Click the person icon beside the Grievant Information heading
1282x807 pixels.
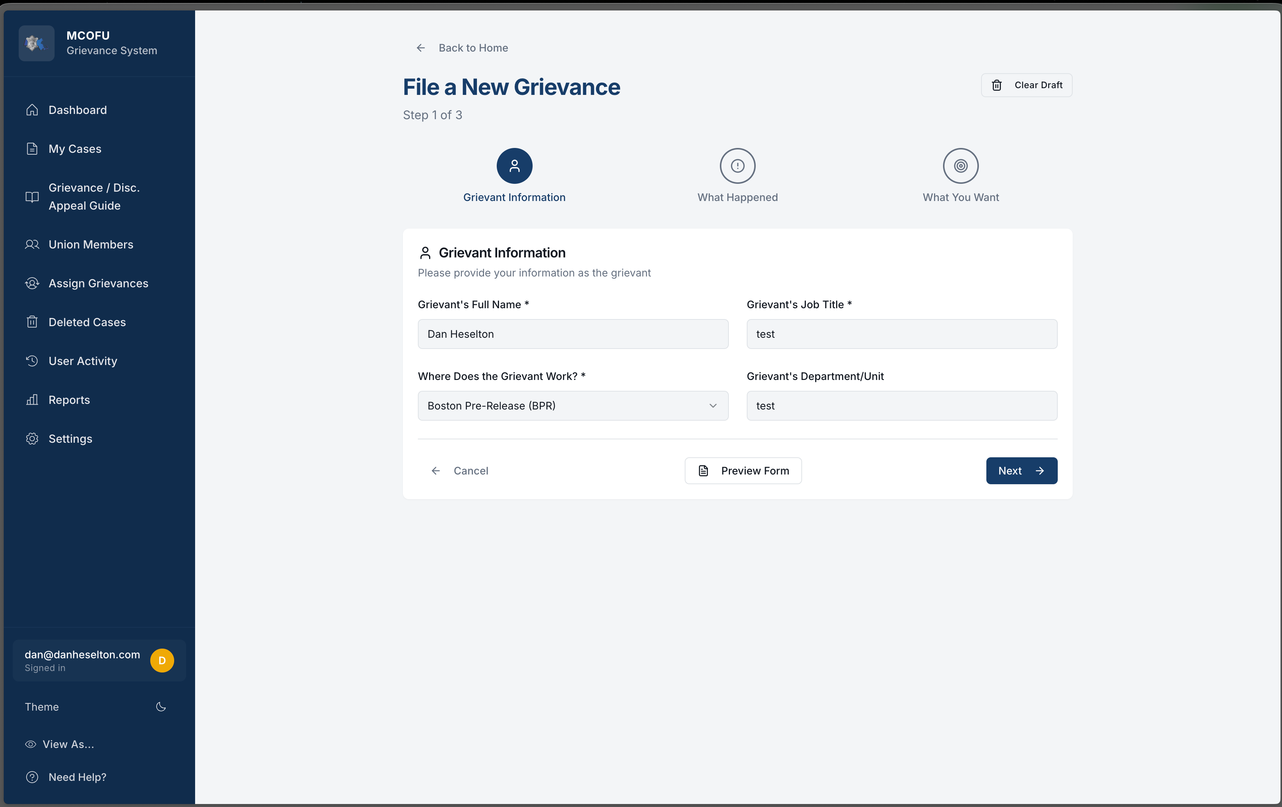point(425,253)
